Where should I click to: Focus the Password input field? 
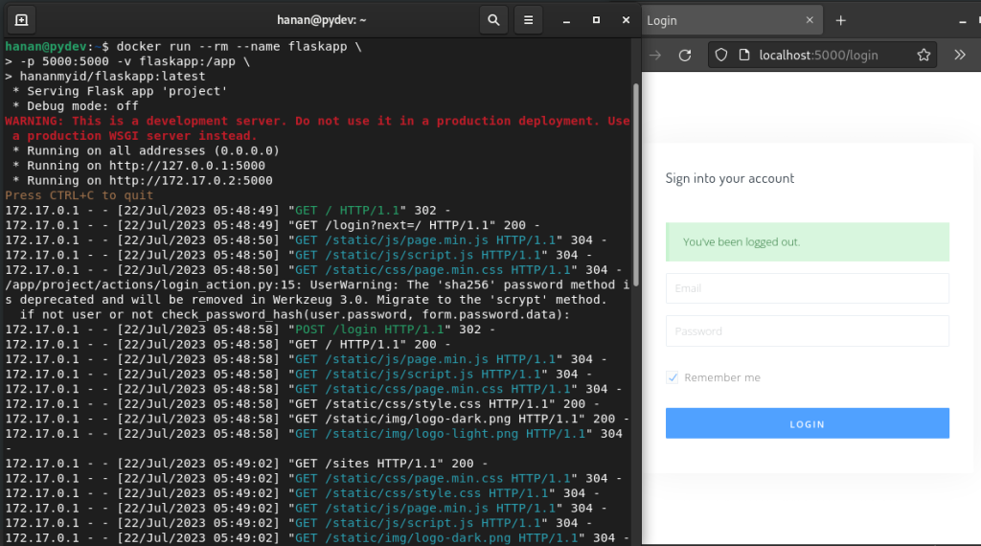pos(807,331)
